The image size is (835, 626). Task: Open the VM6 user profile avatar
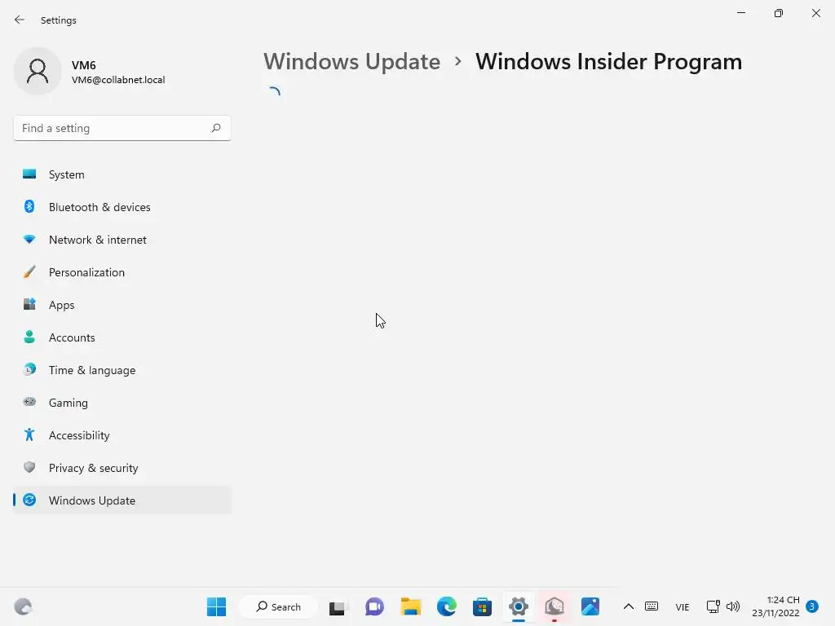point(38,71)
